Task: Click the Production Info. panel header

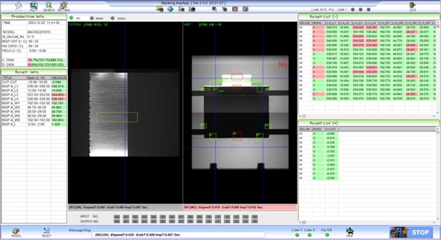Action: [x=33, y=16]
